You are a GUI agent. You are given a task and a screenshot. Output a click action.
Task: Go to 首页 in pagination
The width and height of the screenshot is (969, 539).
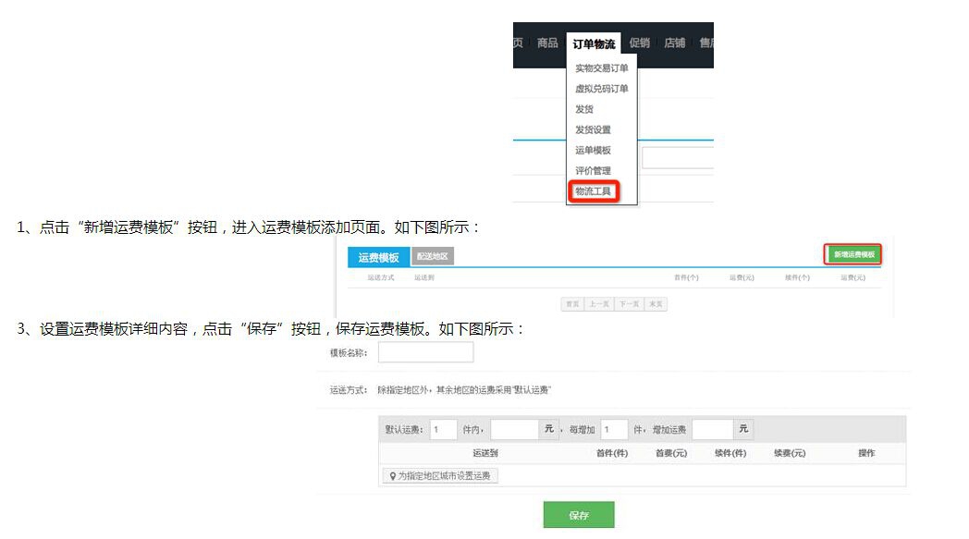572,304
